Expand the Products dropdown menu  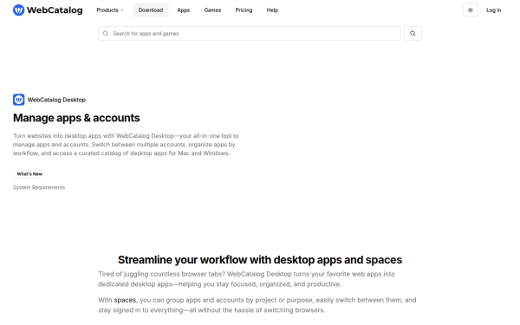tap(110, 10)
